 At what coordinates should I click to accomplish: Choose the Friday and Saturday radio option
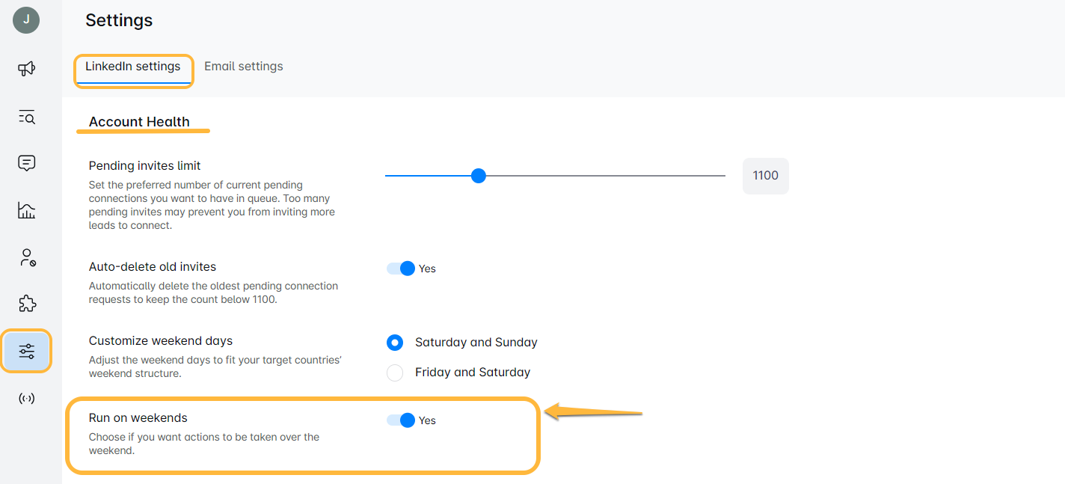[395, 373]
